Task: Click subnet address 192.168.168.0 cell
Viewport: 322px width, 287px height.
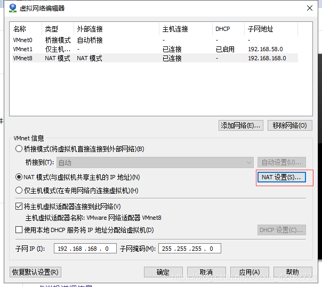Action: pyautogui.click(x=267, y=58)
